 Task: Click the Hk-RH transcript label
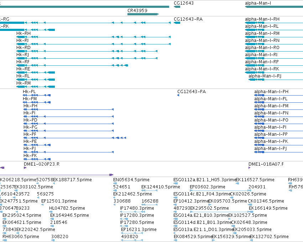(23, 33)
